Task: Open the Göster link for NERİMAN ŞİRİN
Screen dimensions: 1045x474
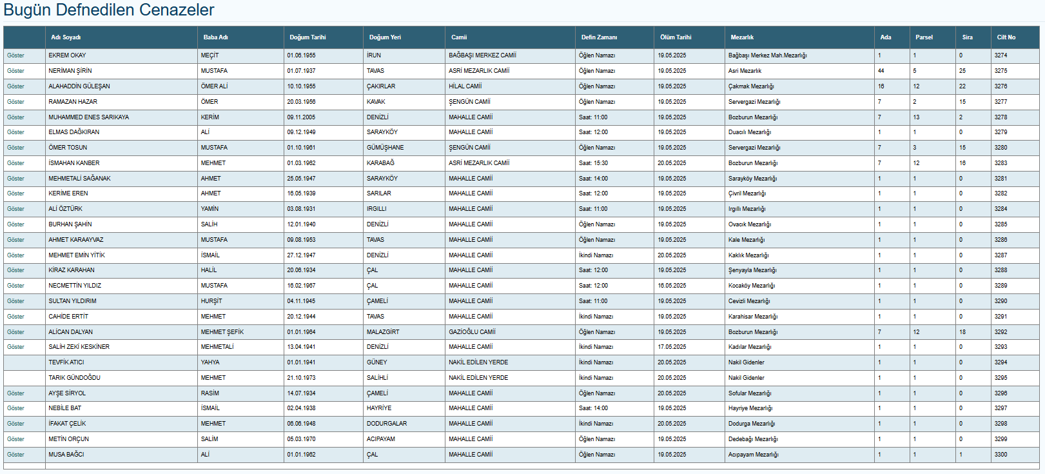Action: [x=15, y=71]
